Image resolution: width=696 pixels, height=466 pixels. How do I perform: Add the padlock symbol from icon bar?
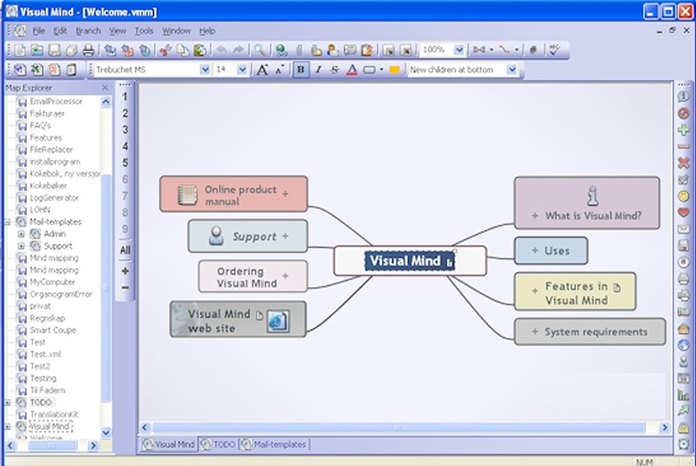(684, 428)
